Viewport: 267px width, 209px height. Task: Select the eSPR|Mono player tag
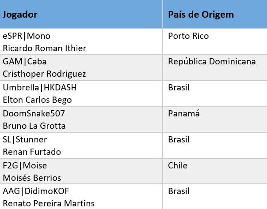pyautogui.click(x=27, y=36)
